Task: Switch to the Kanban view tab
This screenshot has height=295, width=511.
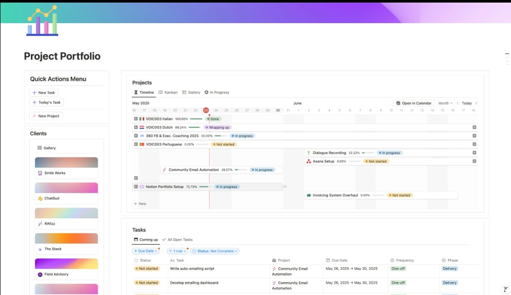Action: tap(168, 92)
